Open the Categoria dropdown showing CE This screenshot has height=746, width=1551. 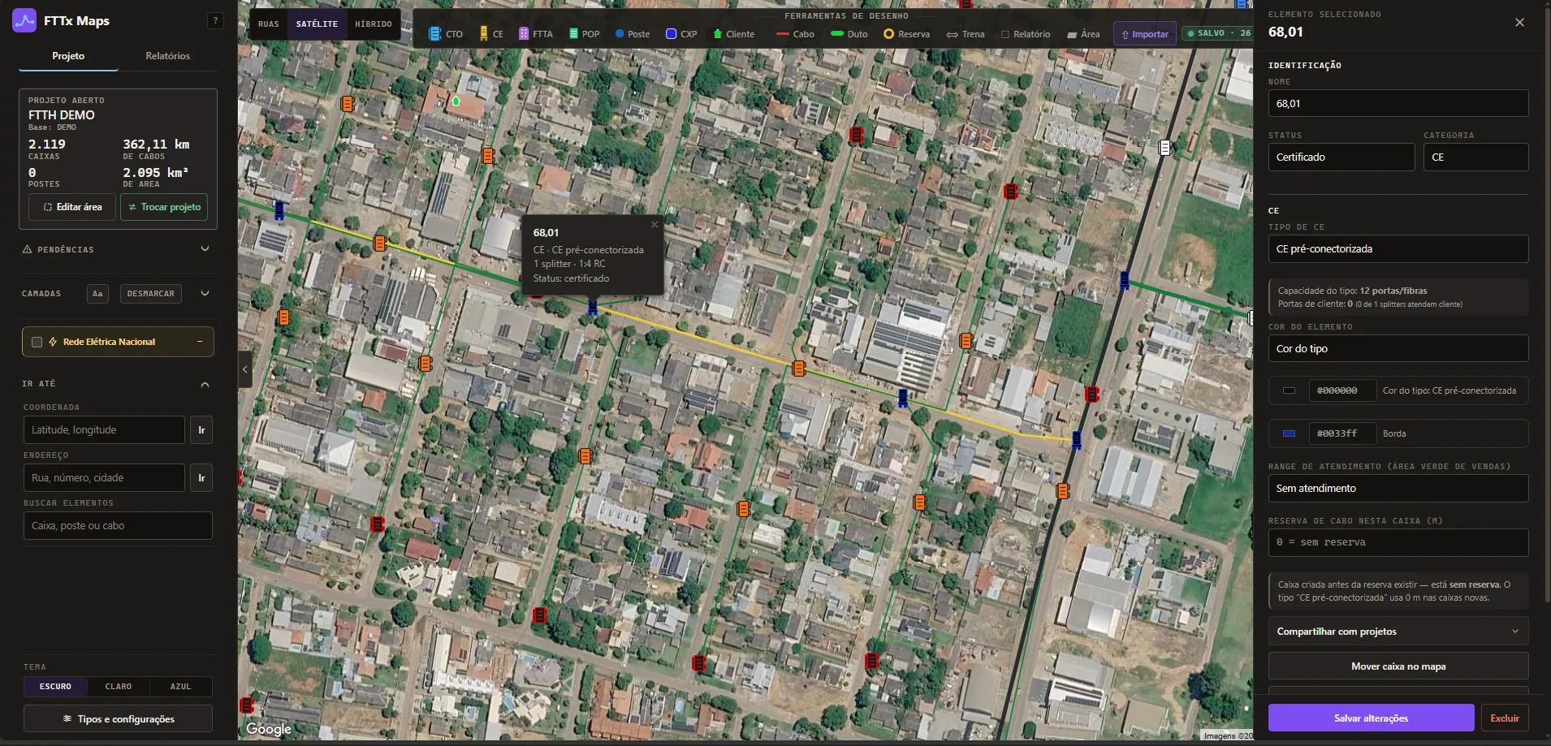point(1476,157)
